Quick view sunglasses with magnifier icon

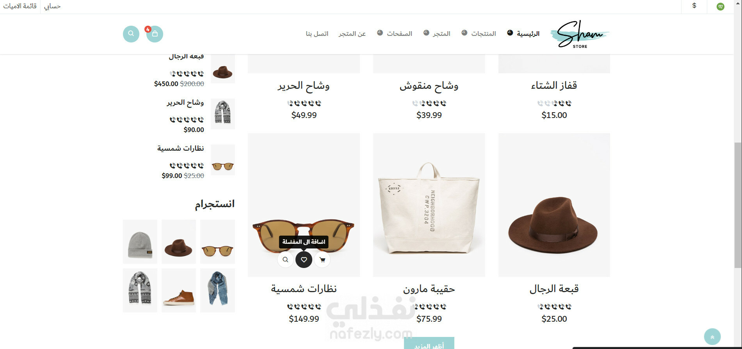pos(285,260)
